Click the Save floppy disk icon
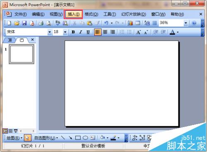 pyautogui.click(x=24, y=23)
